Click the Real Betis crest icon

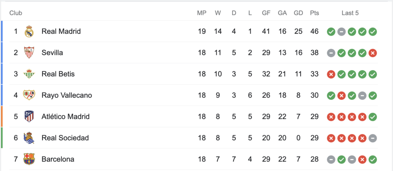click(x=29, y=74)
